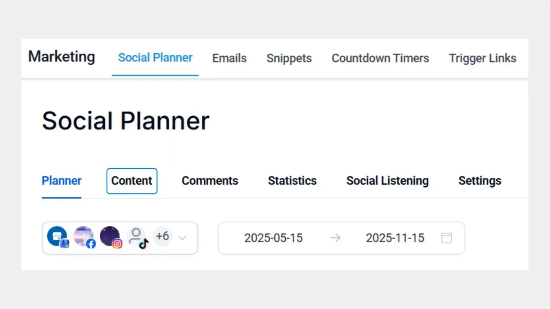The height and width of the screenshot is (309, 550).
Task: View the Statistics tab
Action: coord(292,181)
